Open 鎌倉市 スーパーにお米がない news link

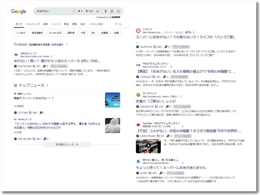point(33,98)
